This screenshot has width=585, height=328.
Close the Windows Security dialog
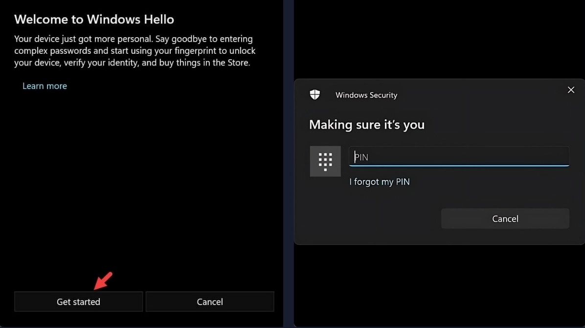pyautogui.click(x=571, y=90)
